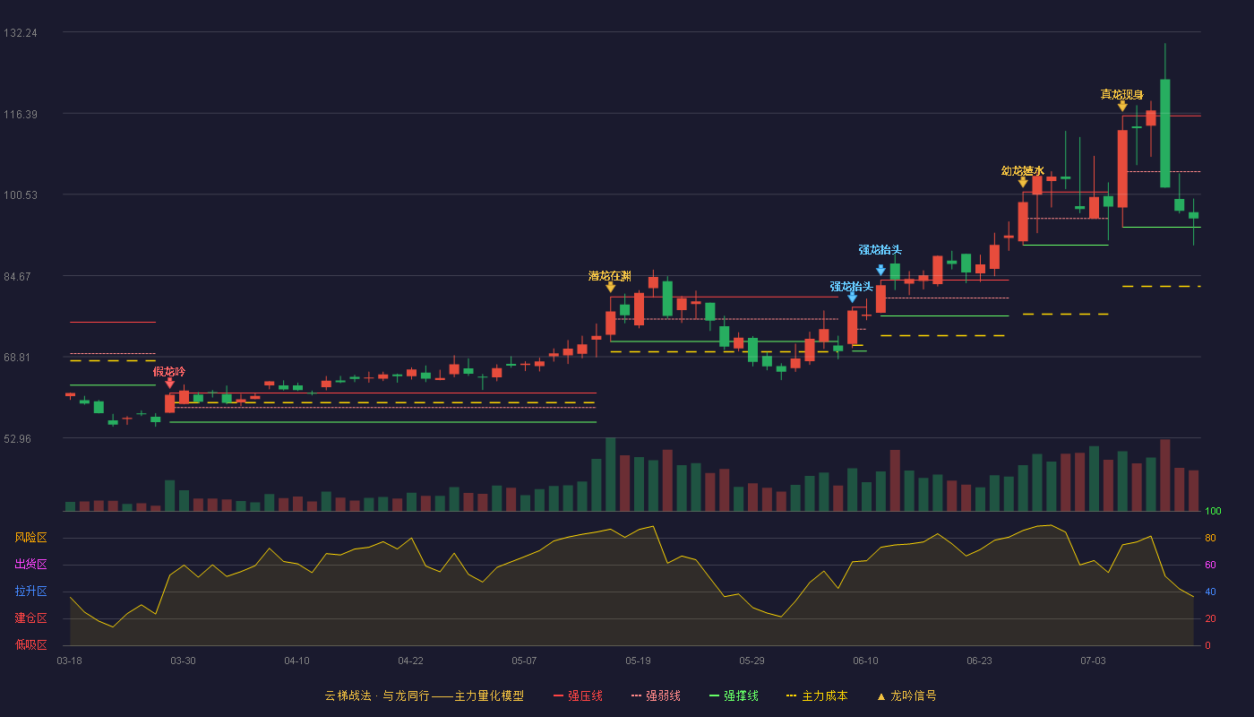The image size is (1254, 717).
Task: Select the 建仓区 zone label
Action: [30, 618]
